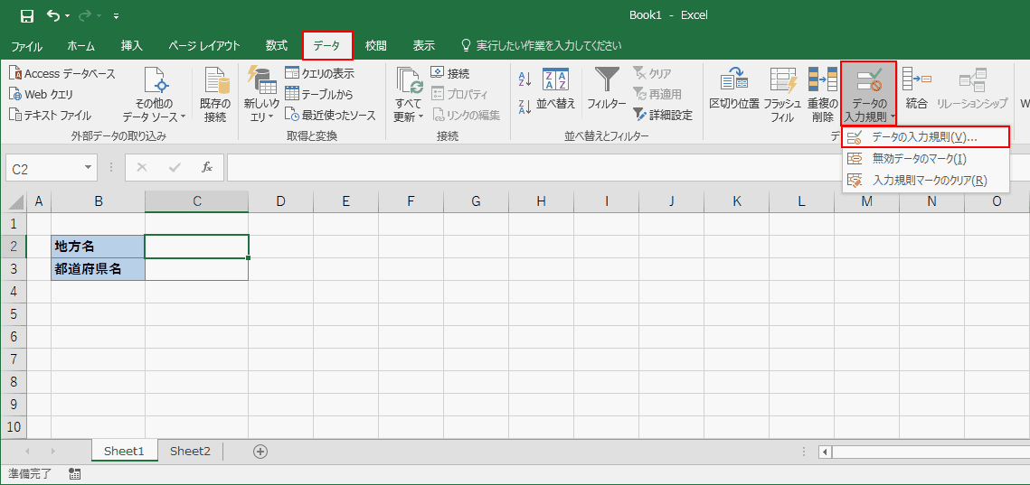Sort ascending A to Z icon
This screenshot has height=485, width=1030.
click(524, 79)
